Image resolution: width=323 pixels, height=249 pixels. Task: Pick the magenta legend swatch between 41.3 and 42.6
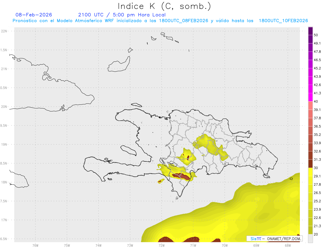310,89
